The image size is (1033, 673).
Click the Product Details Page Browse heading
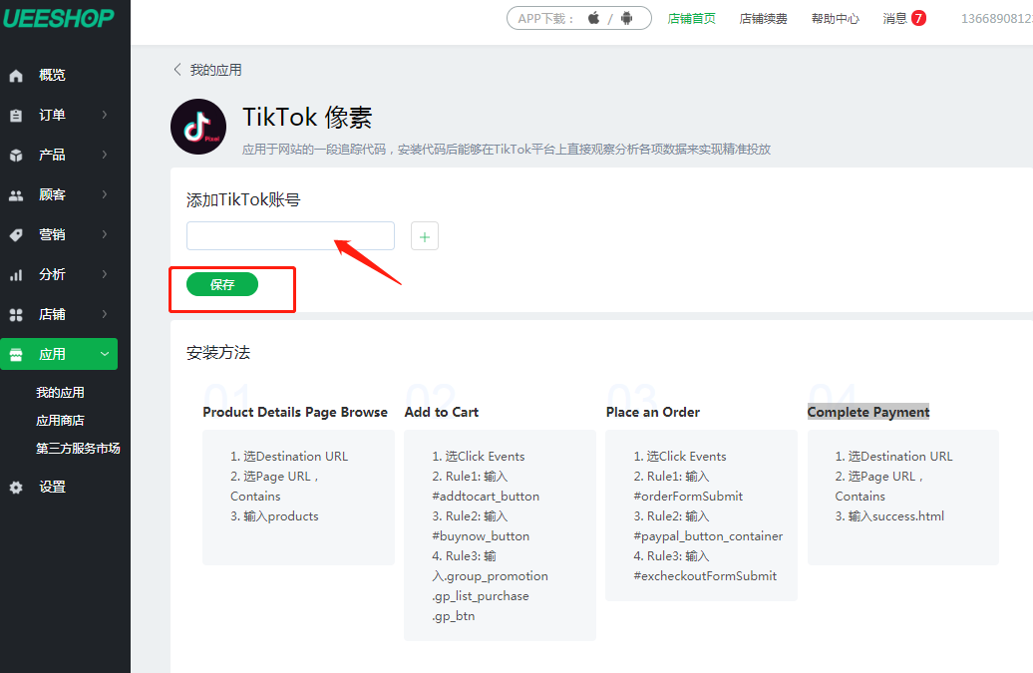pyautogui.click(x=295, y=412)
